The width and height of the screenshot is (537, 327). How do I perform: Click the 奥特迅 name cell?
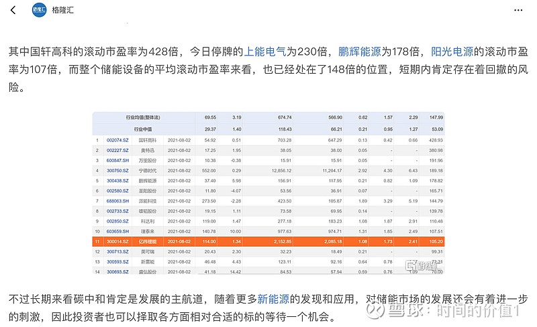[148, 151]
